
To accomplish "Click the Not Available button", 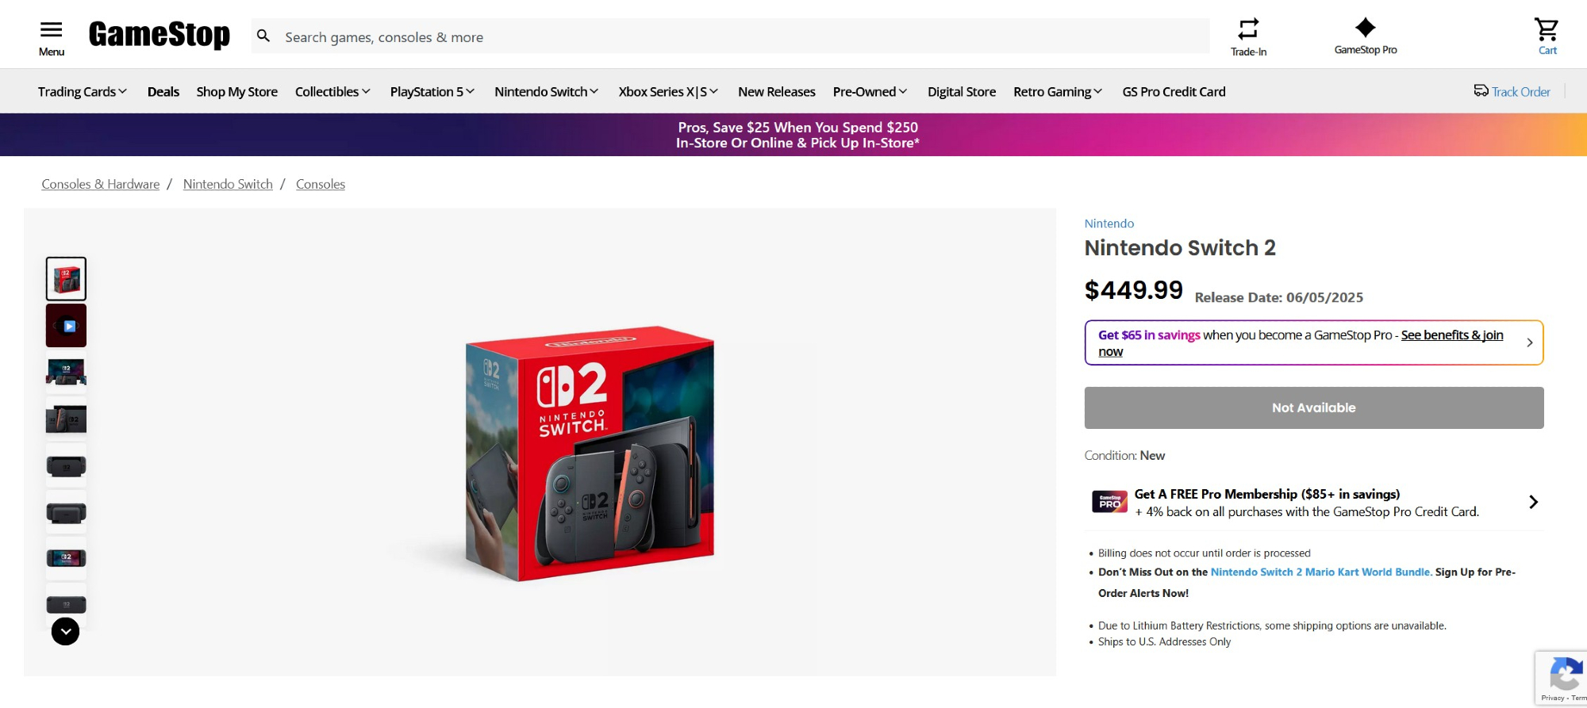I will [x=1313, y=408].
